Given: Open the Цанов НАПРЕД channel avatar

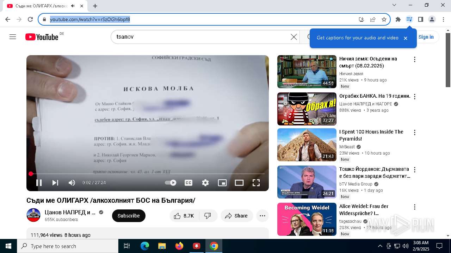Looking at the screenshot, I should coord(33,215).
